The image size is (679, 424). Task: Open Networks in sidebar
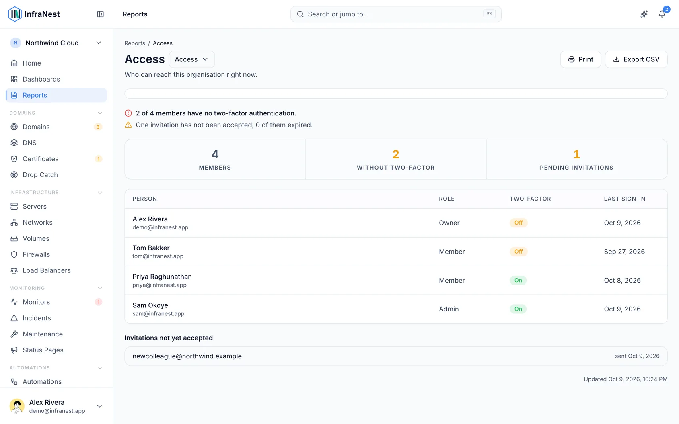click(x=56, y=222)
